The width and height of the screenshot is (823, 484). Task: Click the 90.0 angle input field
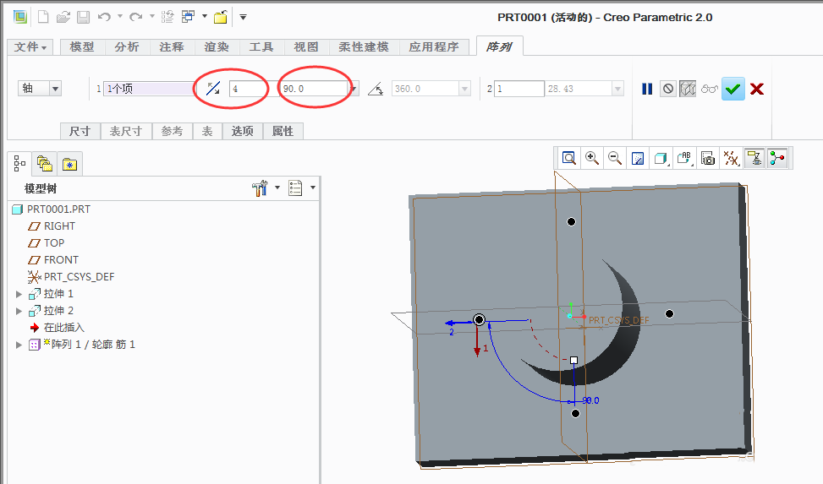[314, 89]
